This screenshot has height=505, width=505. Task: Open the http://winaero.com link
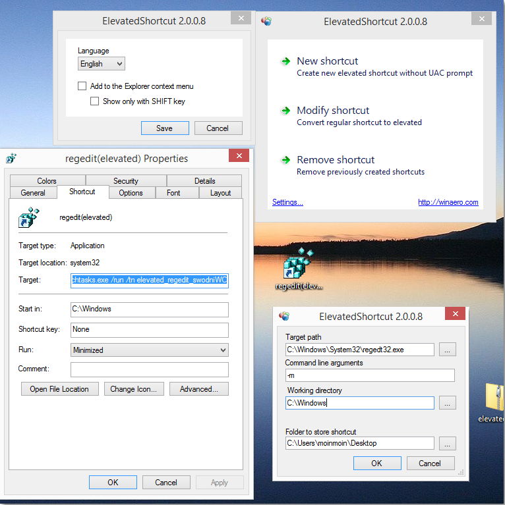[448, 202]
